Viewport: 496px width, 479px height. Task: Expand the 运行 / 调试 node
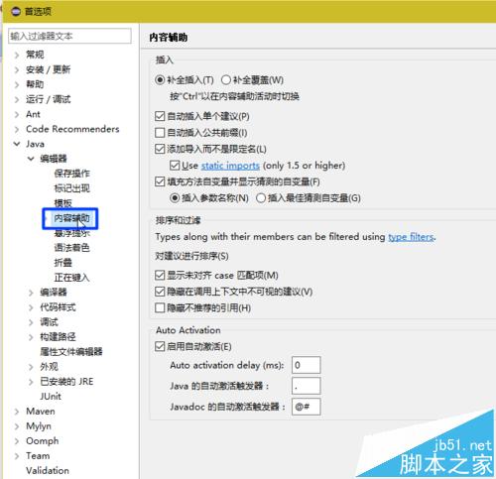tap(17, 99)
